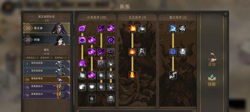Screen dimensions: 250x112
Task: Click the top blue lightning thunder skill
Action: [173, 29]
